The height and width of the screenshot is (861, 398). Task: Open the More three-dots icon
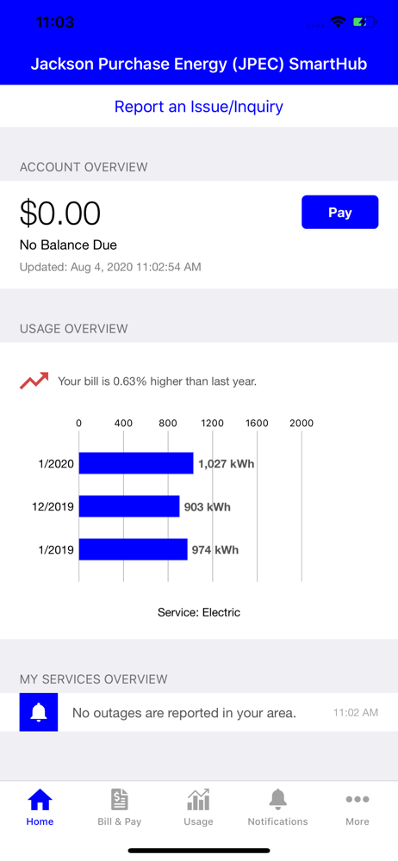pyautogui.click(x=358, y=800)
